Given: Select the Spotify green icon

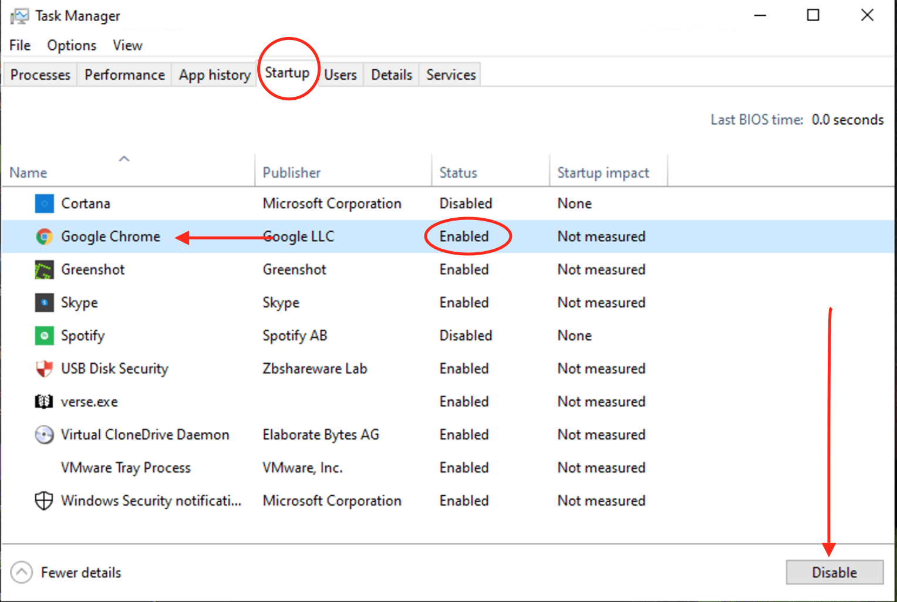Looking at the screenshot, I should click(x=44, y=336).
